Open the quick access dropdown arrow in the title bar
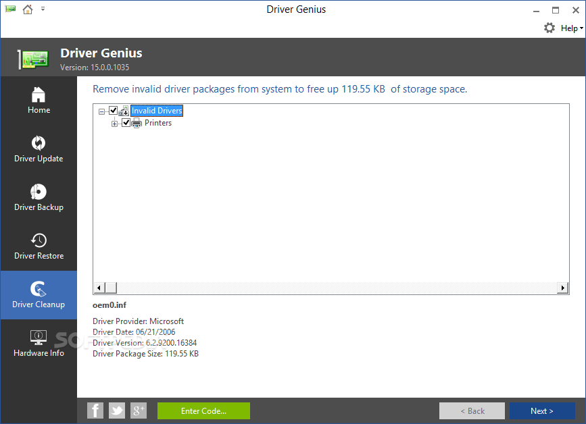This screenshot has height=424, width=586. (x=43, y=9)
